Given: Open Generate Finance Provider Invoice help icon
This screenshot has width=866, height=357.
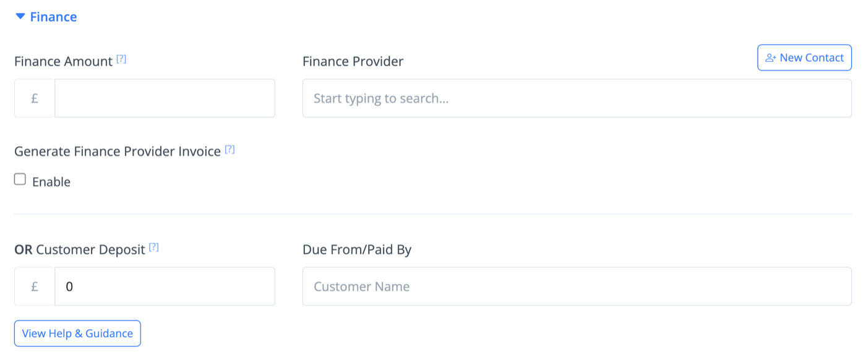Looking at the screenshot, I should coord(229,149).
